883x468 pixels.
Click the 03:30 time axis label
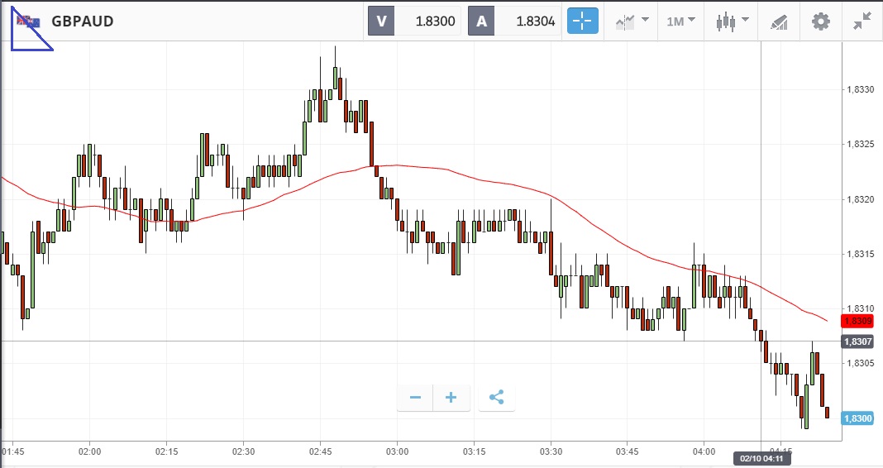(x=551, y=451)
